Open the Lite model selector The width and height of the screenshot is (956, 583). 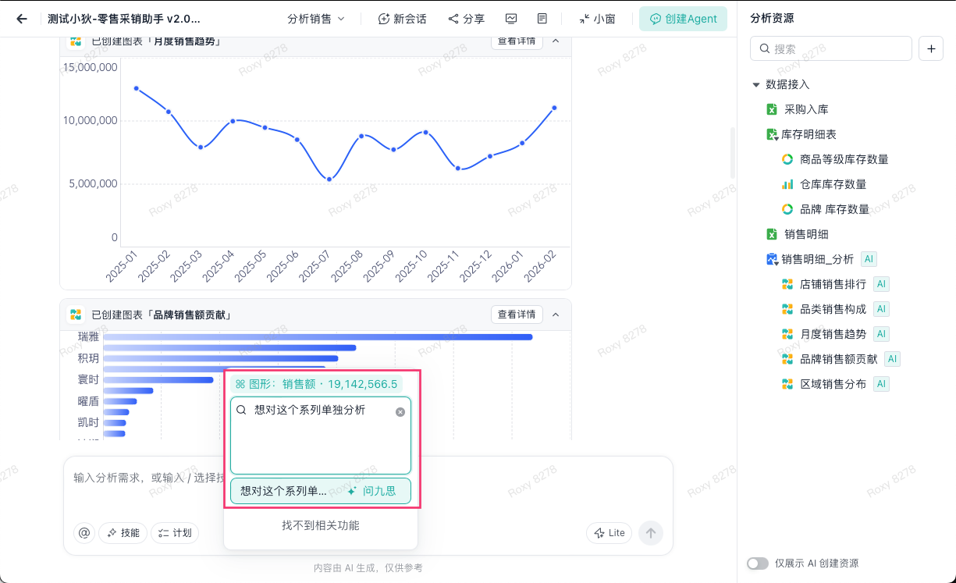609,533
